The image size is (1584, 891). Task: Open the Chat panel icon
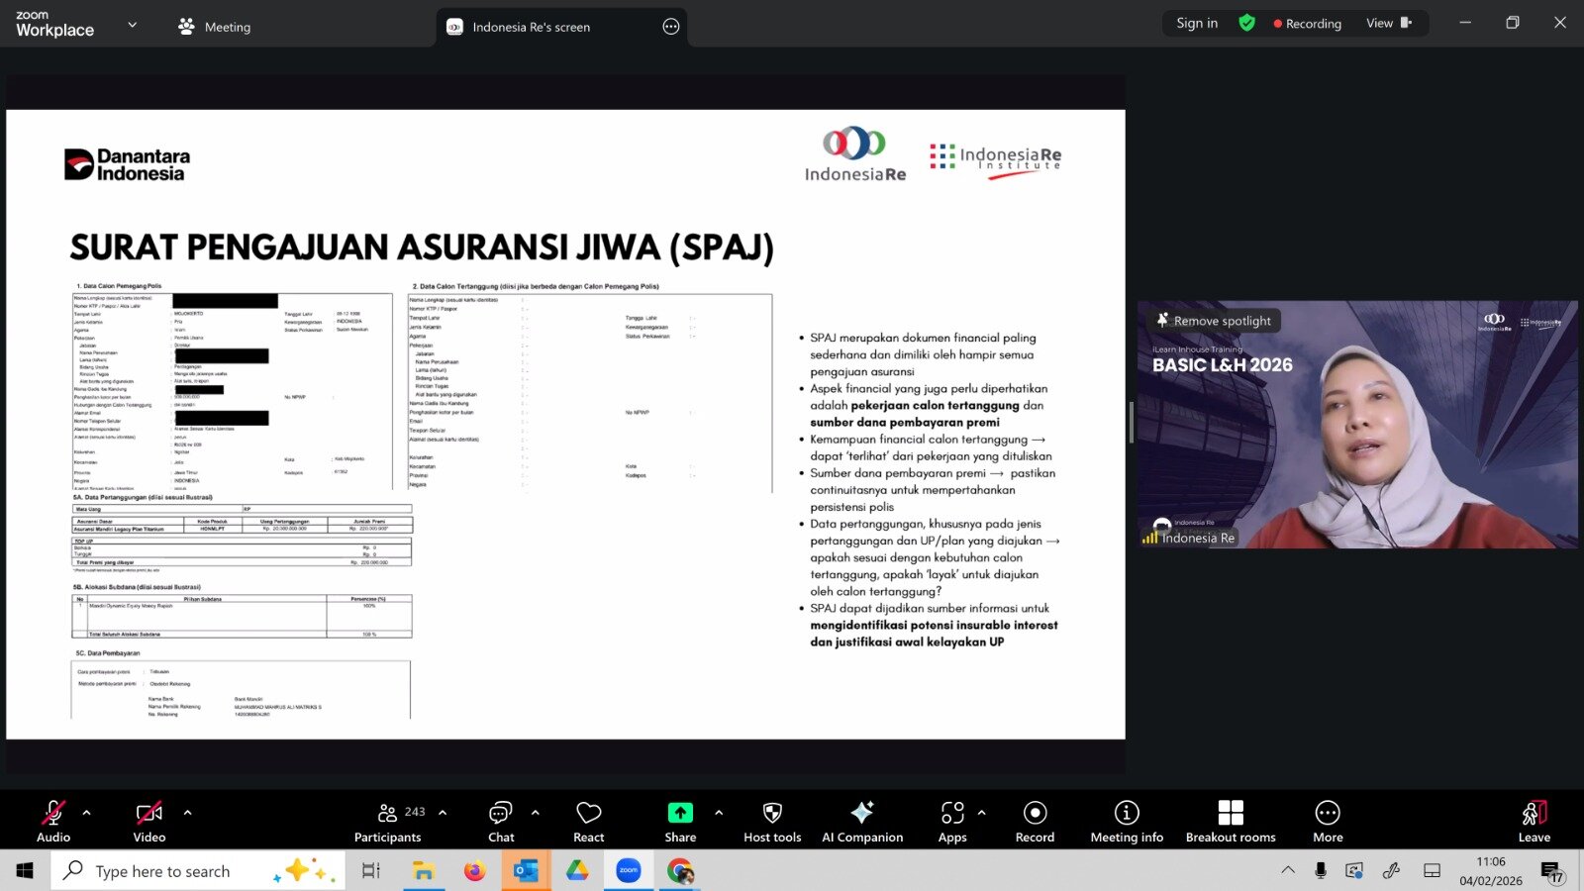coord(501,821)
